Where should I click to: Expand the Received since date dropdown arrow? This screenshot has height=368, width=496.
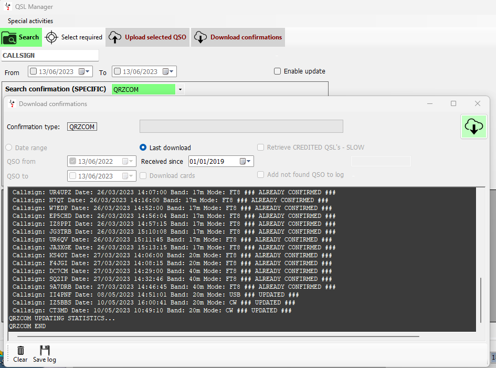tap(249, 161)
